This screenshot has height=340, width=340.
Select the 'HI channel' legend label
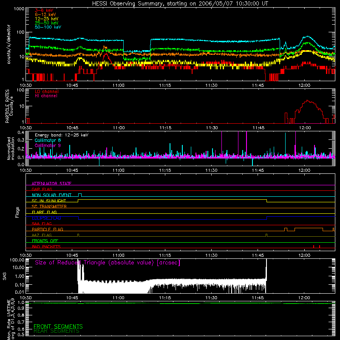click(x=46, y=96)
